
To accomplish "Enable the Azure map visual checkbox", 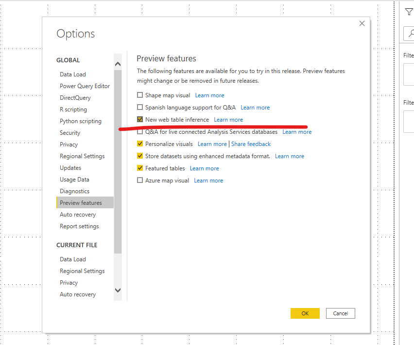I will [x=140, y=180].
